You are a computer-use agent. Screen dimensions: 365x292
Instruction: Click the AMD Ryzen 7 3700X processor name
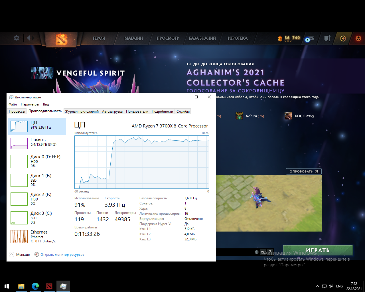(x=170, y=126)
